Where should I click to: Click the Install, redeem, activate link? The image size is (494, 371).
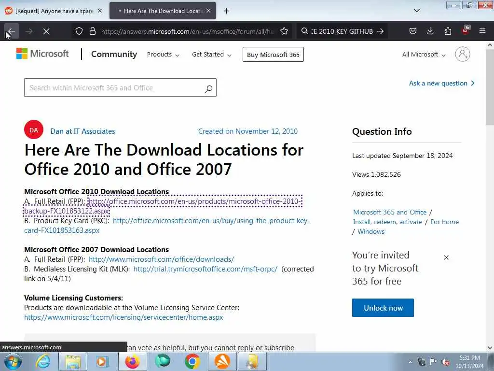coord(387,222)
